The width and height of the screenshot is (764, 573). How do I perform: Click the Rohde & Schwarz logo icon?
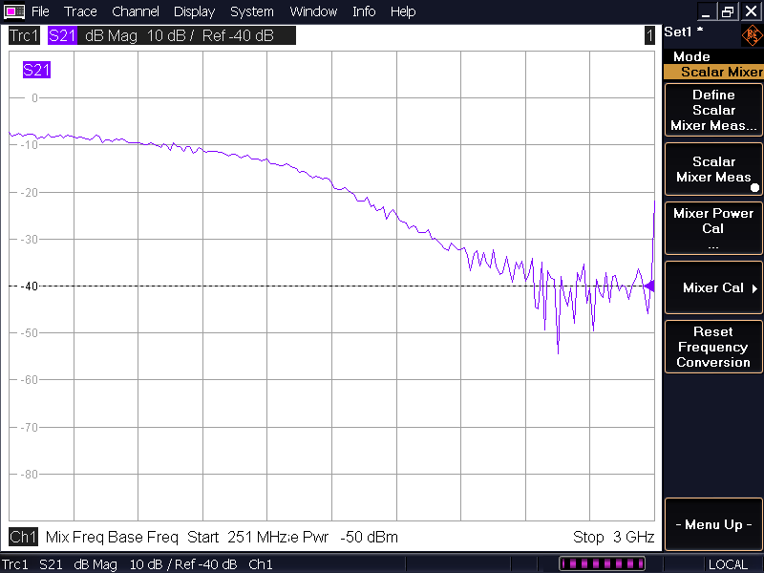(x=752, y=36)
